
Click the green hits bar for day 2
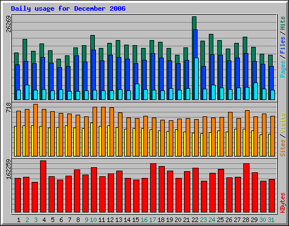pyautogui.click(x=25, y=50)
